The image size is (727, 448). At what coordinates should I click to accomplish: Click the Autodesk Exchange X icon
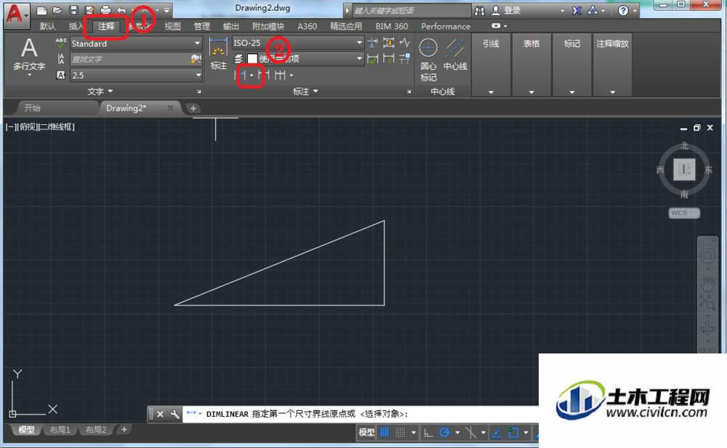577,10
